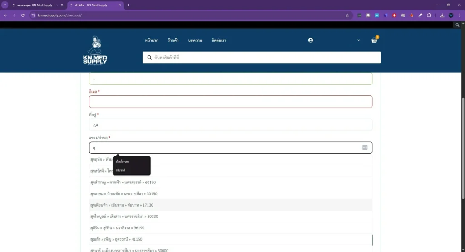
Task: Click the red circular extension icon
Action: [x=394, y=15]
